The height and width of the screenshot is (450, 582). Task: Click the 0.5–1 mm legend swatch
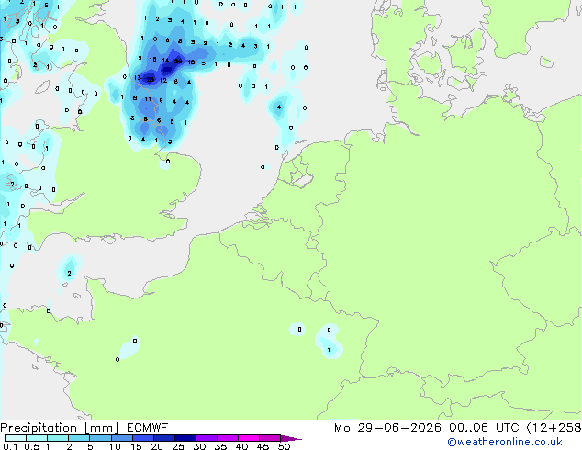[x=37, y=438]
